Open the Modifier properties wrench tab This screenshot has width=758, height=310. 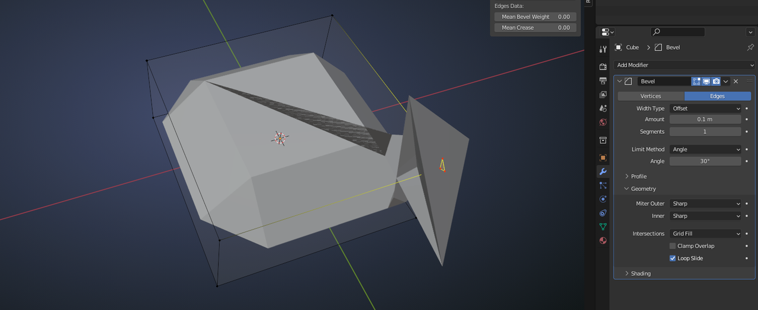pyautogui.click(x=603, y=172)
